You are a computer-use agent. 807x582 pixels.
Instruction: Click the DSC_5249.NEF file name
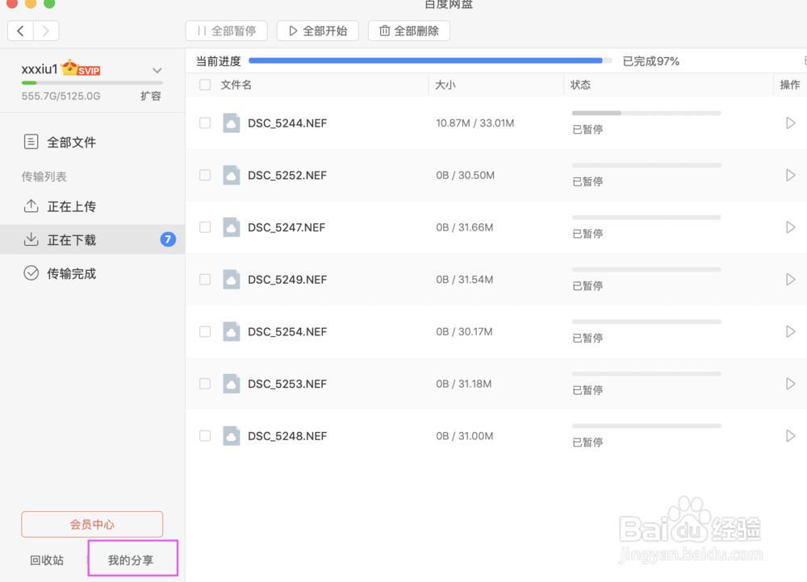(287, 280)
